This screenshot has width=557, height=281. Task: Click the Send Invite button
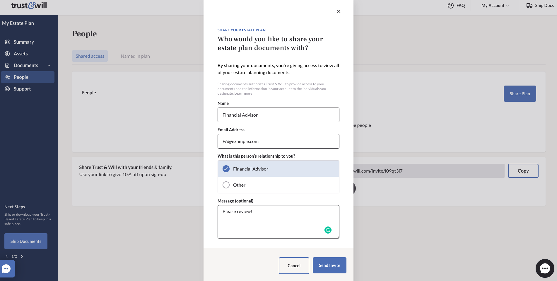pyautogui.click(x=329, y=265)
